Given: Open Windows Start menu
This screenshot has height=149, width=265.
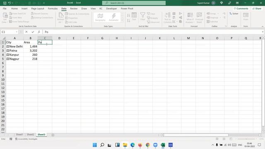Looking at the screenshot, I should point(95,145).
